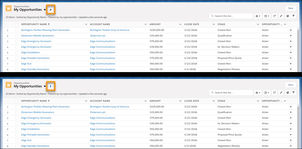Open list view controls gear in upper panel
This screenshot has height=149, width=302.
[x=258, y=16]
